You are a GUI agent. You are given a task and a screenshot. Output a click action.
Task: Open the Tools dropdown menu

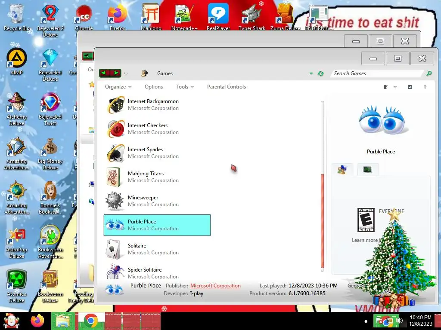coord(185,87)
